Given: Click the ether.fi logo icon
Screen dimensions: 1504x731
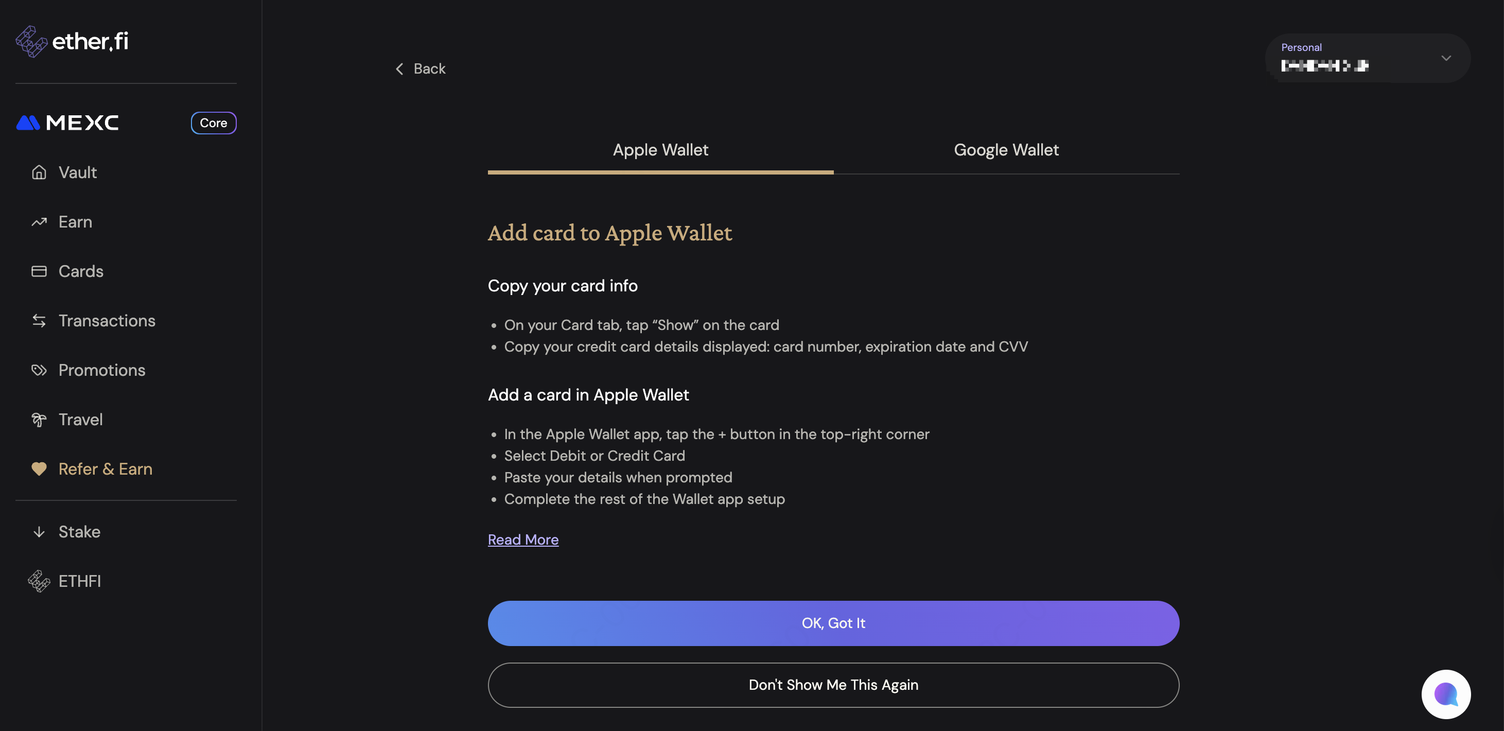Looking at the screenshot, I should (31, 42).
